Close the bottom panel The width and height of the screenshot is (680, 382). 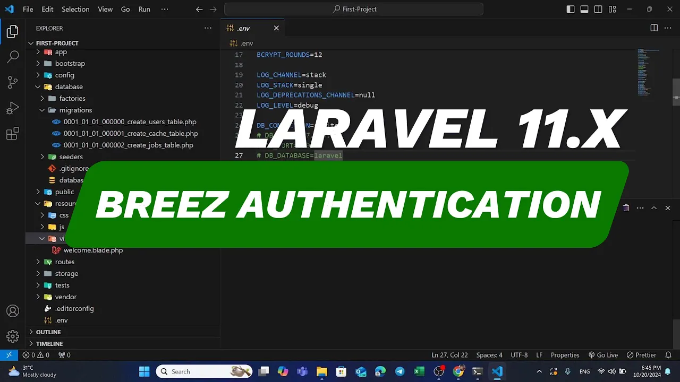[668, 208]
